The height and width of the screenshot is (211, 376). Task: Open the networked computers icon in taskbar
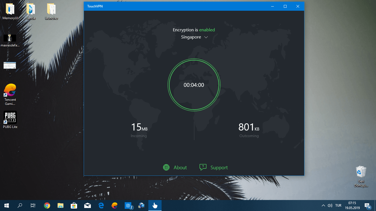point(141,206)
